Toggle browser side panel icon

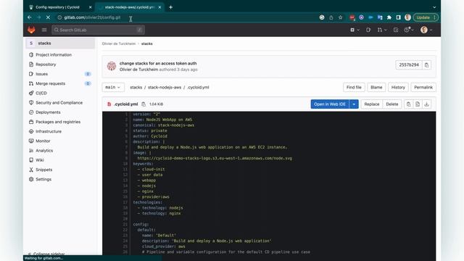[x=398, y=17]
